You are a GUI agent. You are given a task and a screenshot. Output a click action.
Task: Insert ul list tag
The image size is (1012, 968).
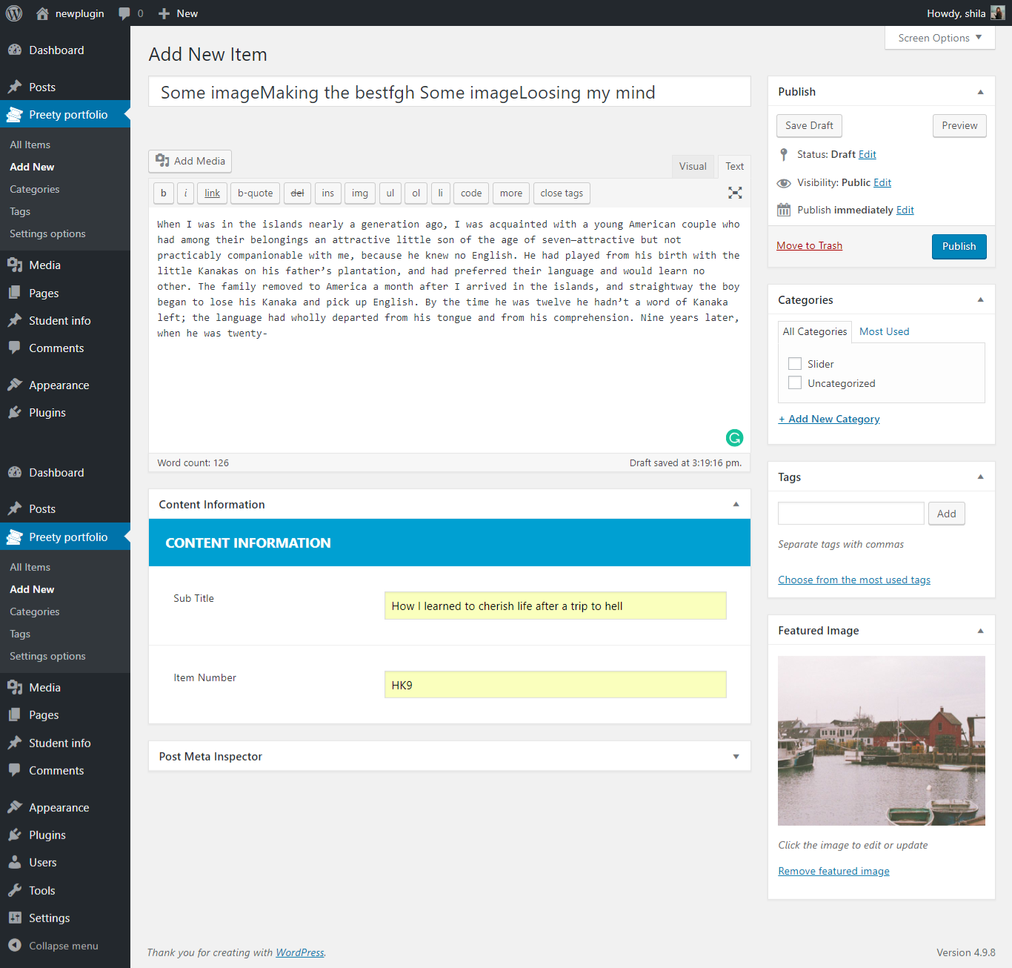click(x=390, y=193)
